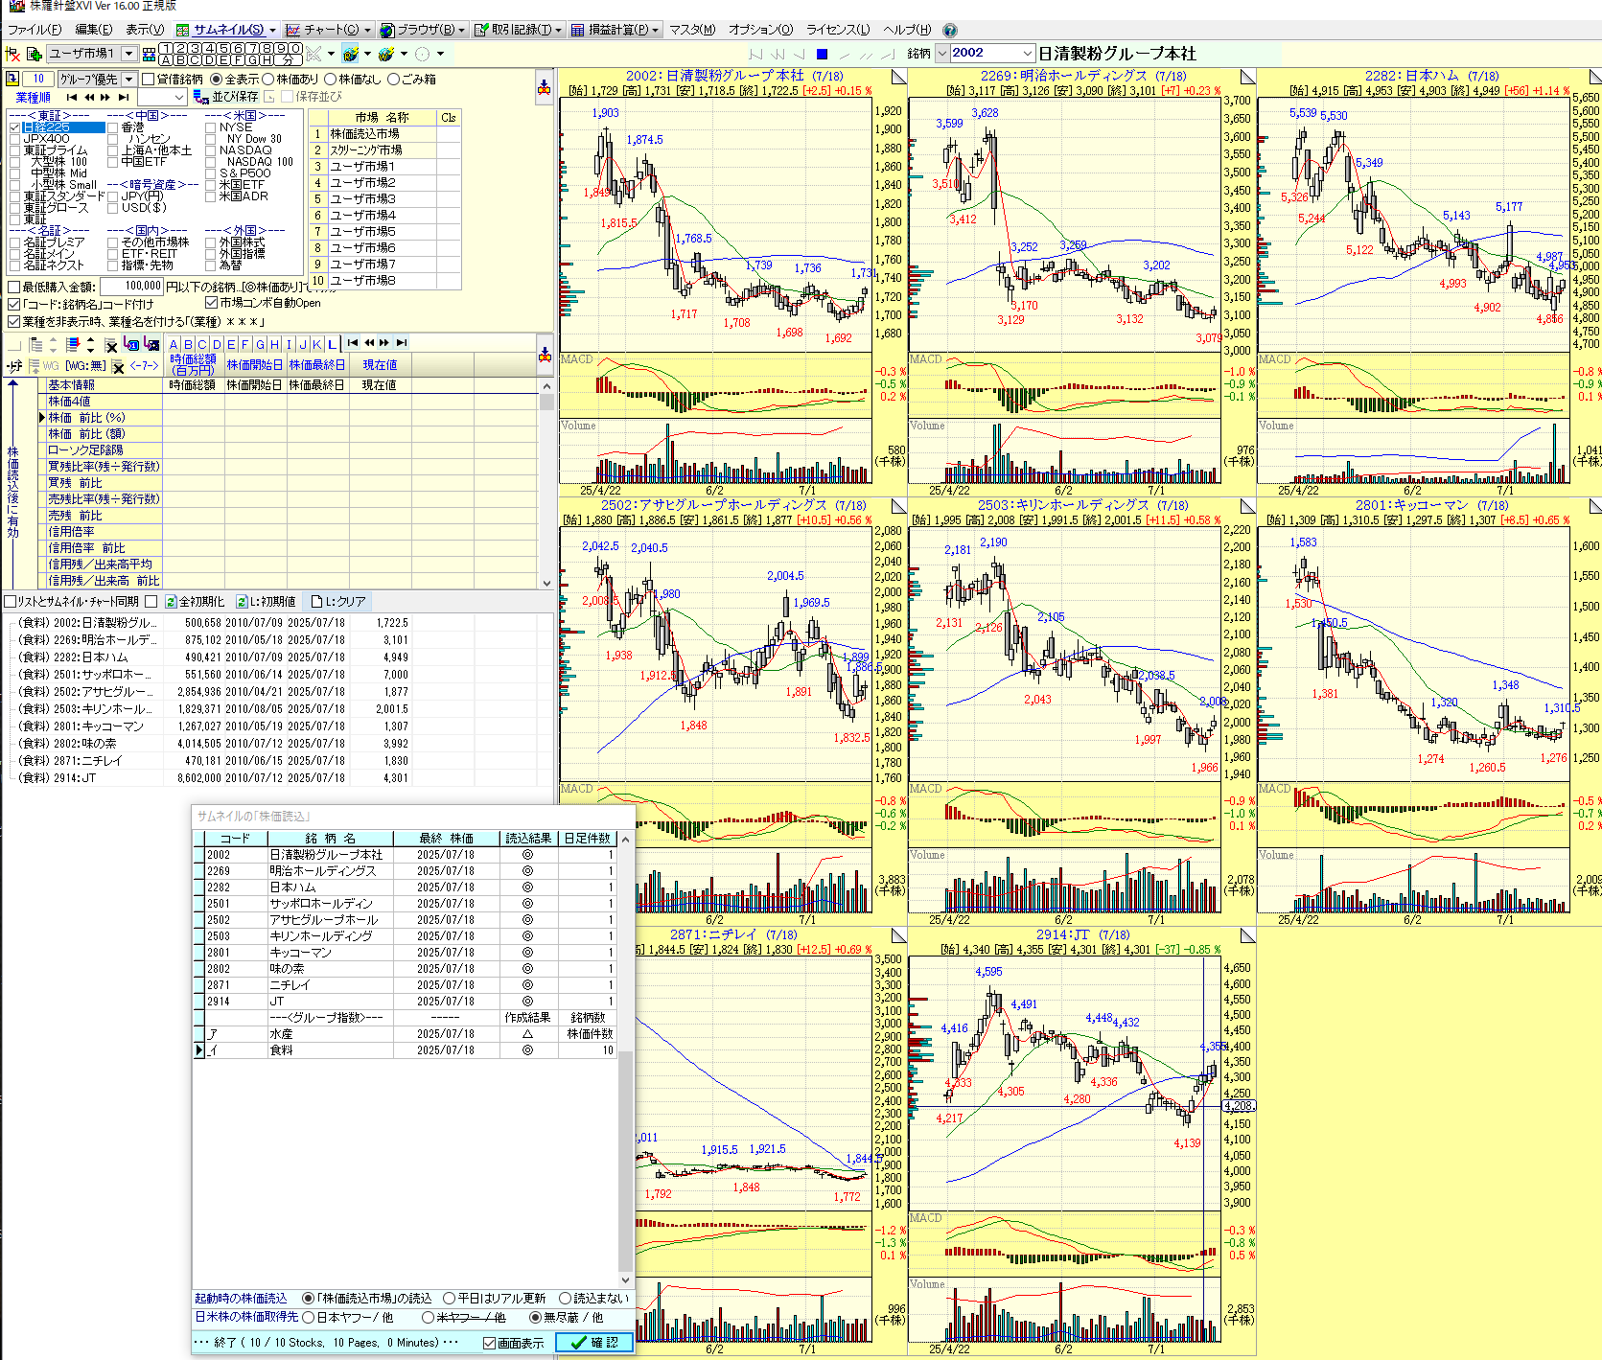Click circled letter A group button
This screenshot has height=1360, width=1602.
point(167,59)
